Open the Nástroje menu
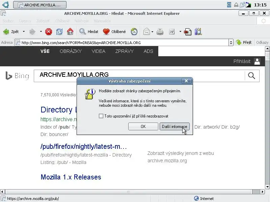The image size is (270, 202). pos(82,21)
